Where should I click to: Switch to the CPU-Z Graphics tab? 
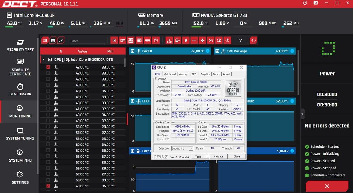(x=205, y=74)
